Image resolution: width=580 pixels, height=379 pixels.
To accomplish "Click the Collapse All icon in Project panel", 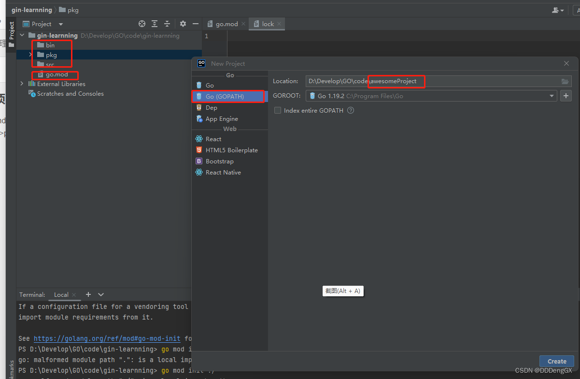I will 167,24.
